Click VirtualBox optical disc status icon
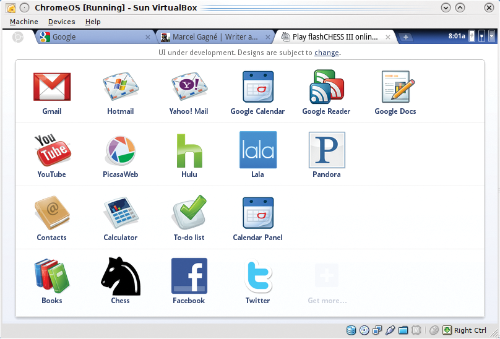500x339 pixels. coord(364,330)
